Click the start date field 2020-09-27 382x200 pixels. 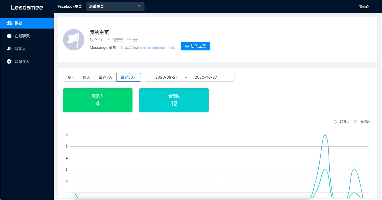tap(166, 77)
